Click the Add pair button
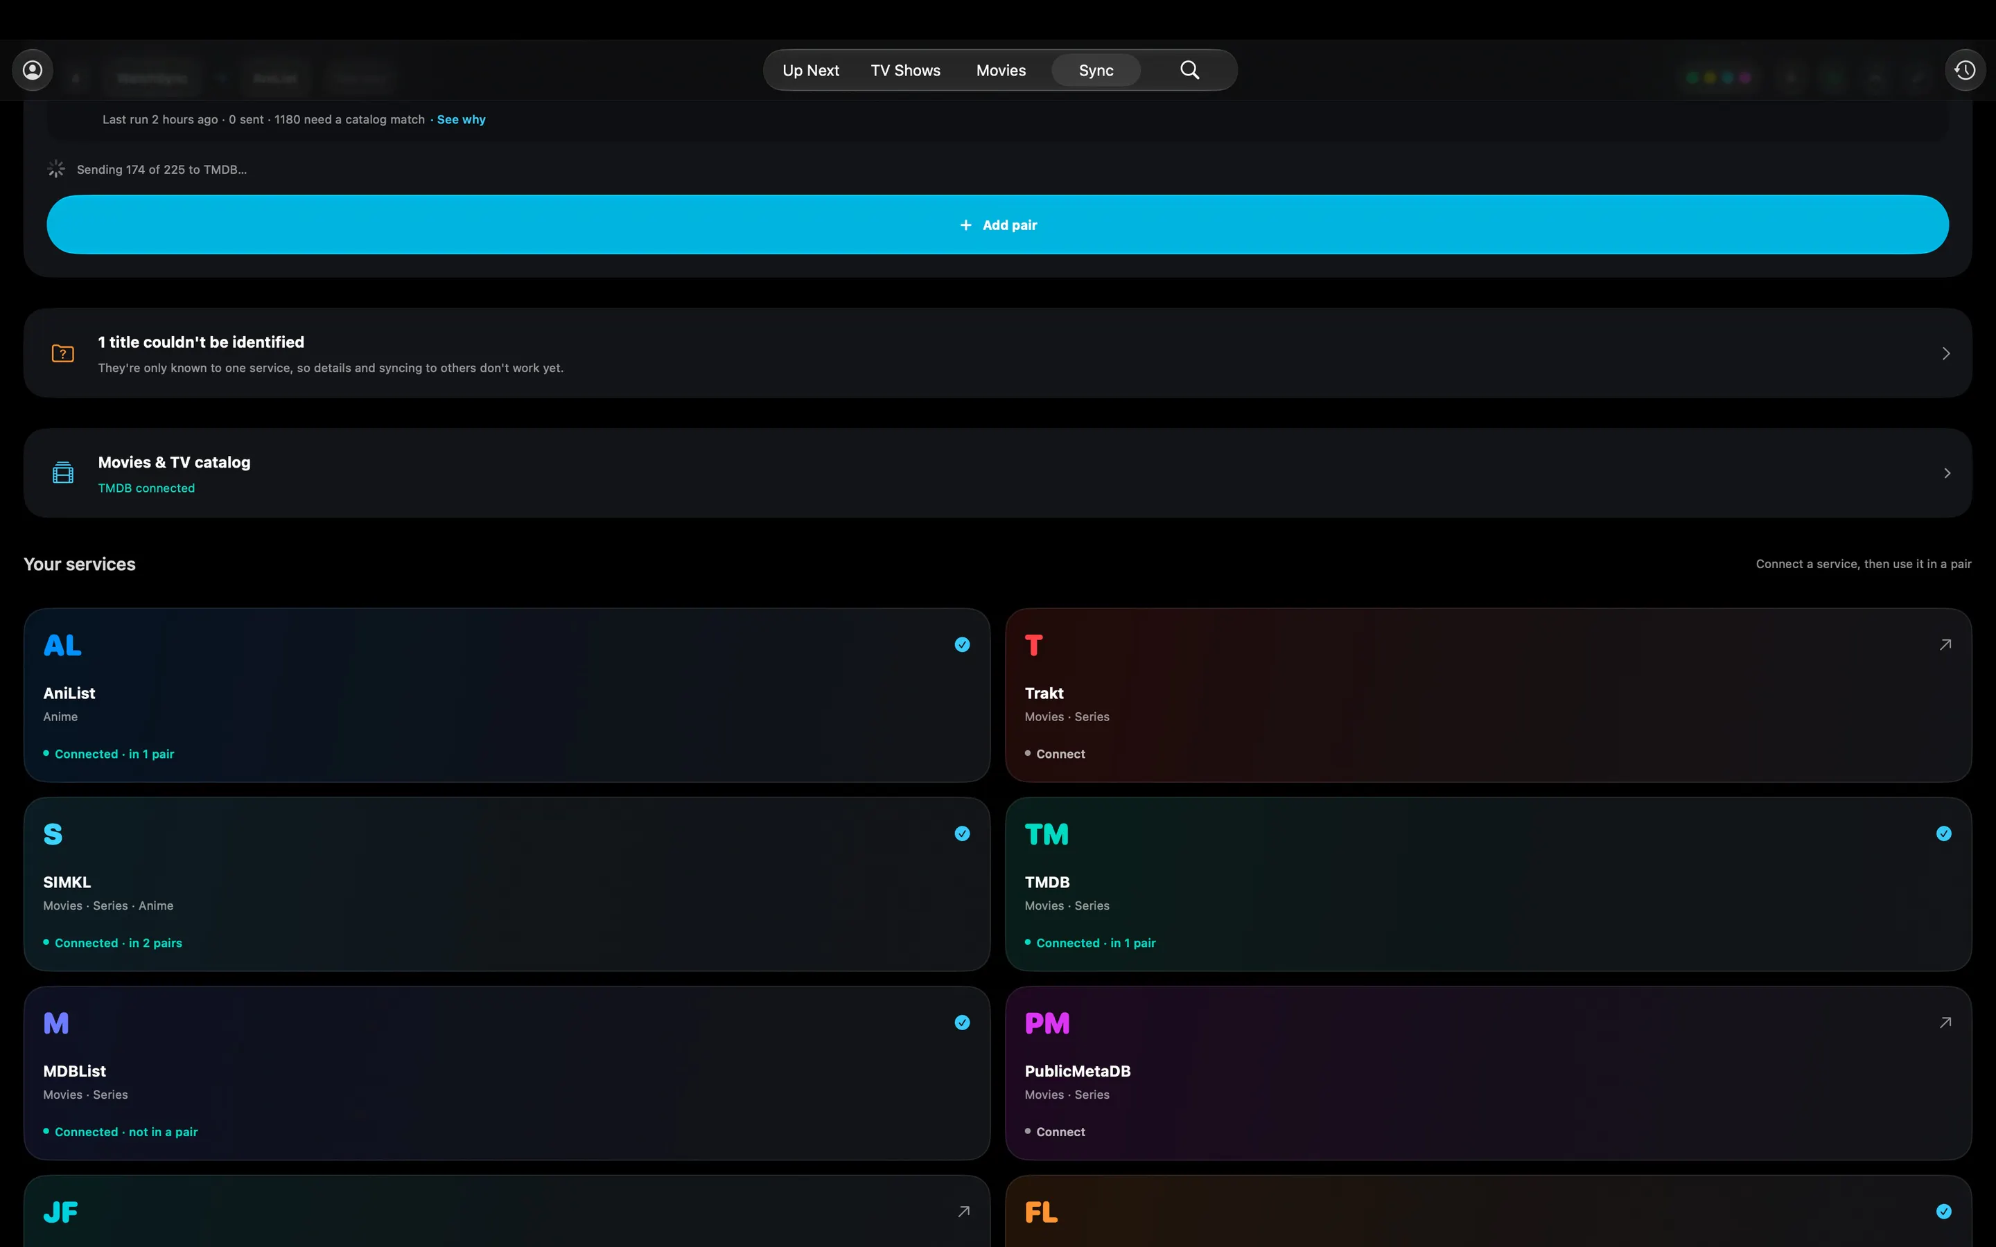The width and height of the screenshot is (1996, 1247). tap(998, 225)
